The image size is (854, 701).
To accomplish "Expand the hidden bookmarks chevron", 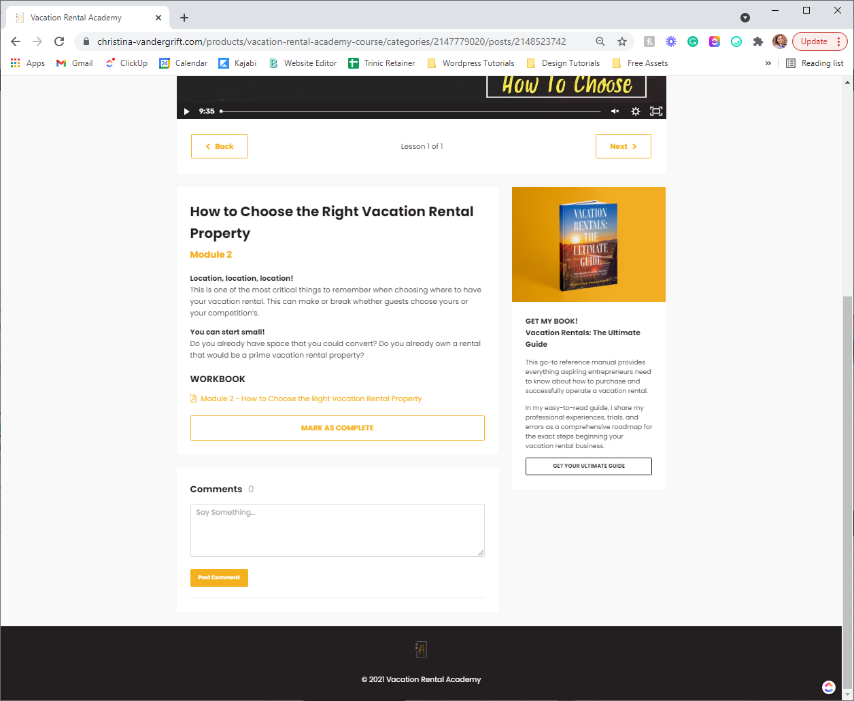I will click(768, 63).
